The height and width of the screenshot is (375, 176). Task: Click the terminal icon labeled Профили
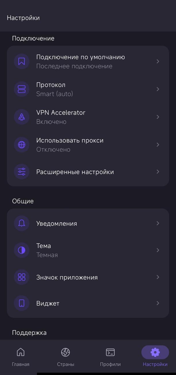click(110, 352)
